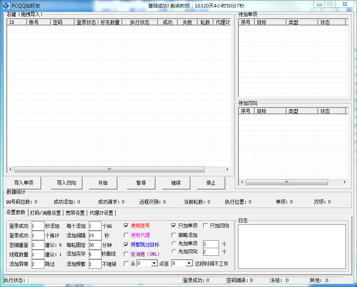Click the 轮数 column header
The height and width of the screenshot is (287, 357).
(x=205, y=22)
